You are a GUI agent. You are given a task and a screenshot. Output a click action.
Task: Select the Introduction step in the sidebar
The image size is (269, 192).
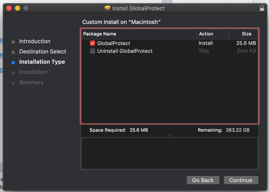pyautogui.click(x=35, y=41)
